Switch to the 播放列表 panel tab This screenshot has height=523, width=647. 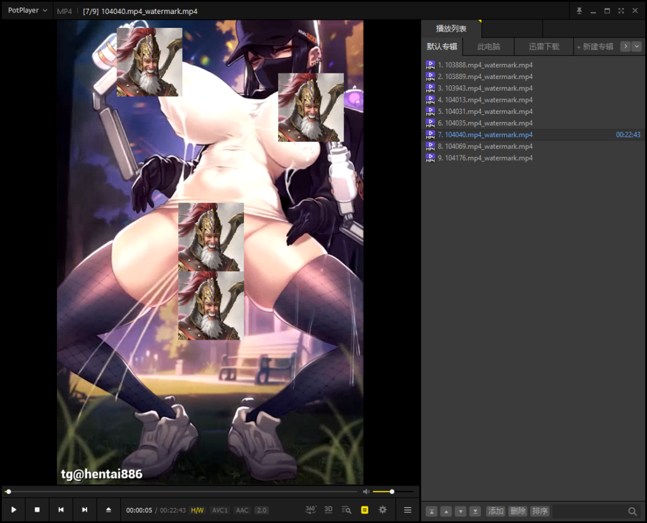[x=451, y=28]
